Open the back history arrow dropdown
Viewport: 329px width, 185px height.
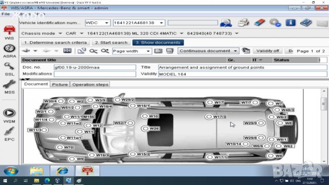35,51
